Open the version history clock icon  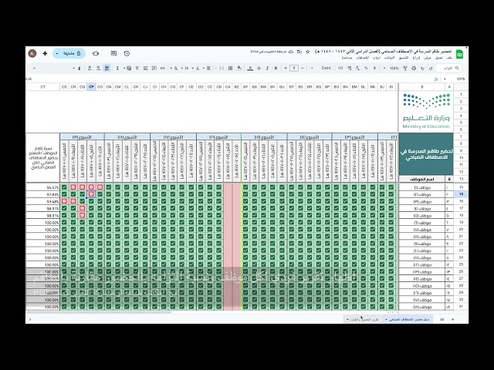pos(127,53)
